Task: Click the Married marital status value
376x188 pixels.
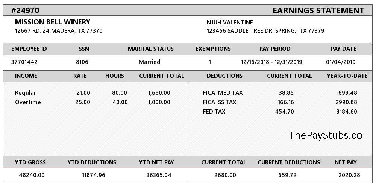Action: [x=149, y=62]
